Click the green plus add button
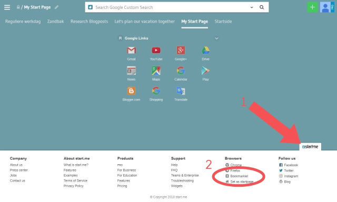The width and height of the screenshot is (337, 202). [312, 7]
